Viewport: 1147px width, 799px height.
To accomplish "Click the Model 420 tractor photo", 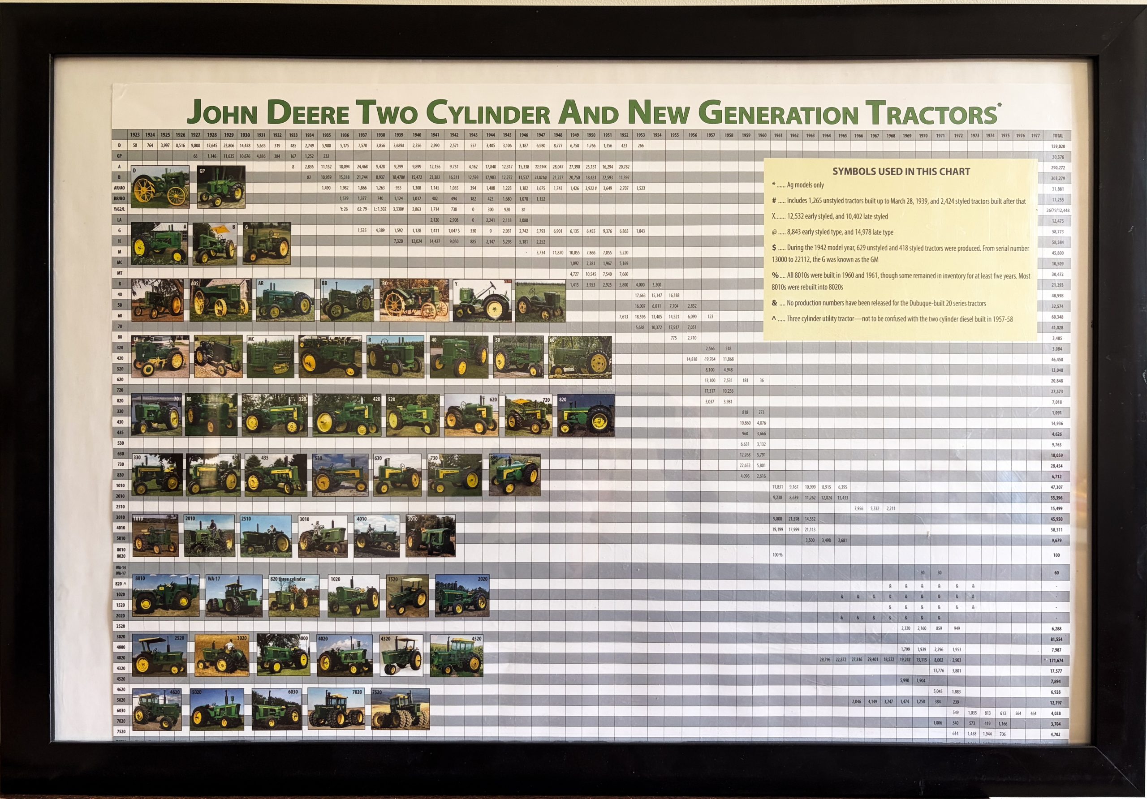I will coord(347,415).
